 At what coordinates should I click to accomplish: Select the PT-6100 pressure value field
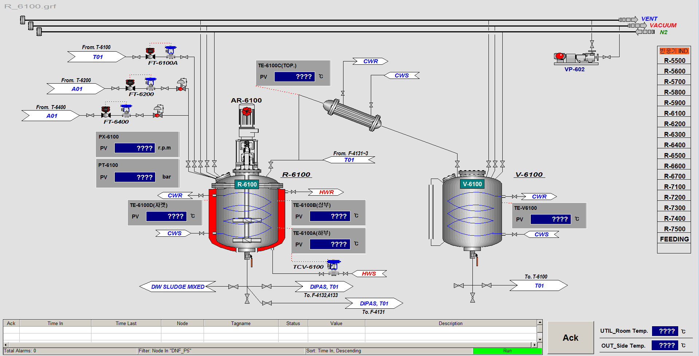(x=135, y=177)
